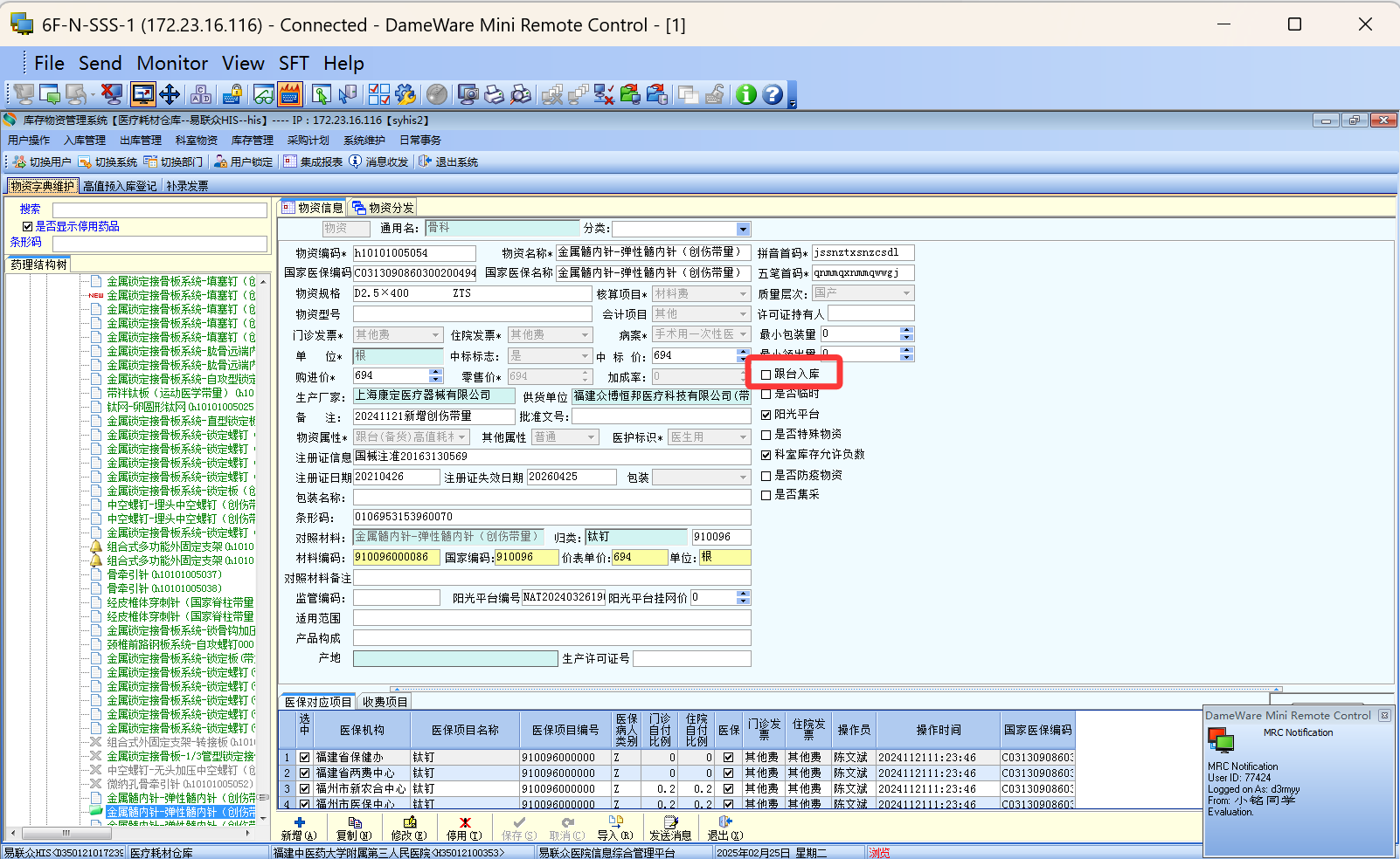Click the glasses view-only icon

point(264,94)
